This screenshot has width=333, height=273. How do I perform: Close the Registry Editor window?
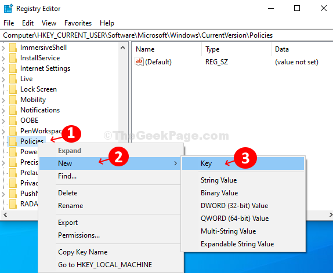[x=324, y=9]
